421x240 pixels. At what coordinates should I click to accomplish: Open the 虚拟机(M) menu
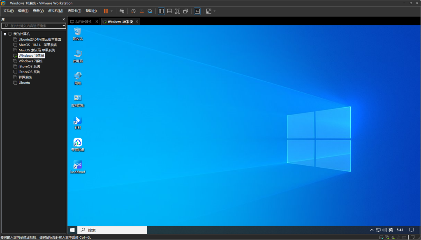tap(56, 11)
